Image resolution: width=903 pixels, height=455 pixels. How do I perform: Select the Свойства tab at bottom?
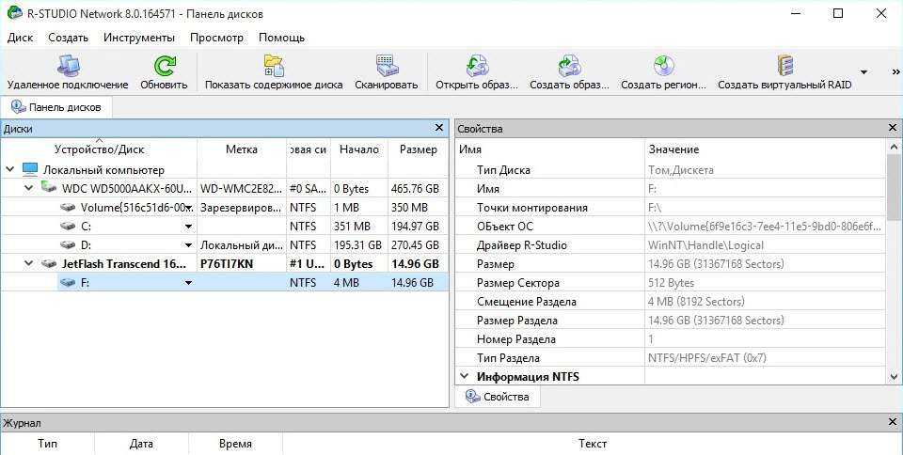(498, 397)
